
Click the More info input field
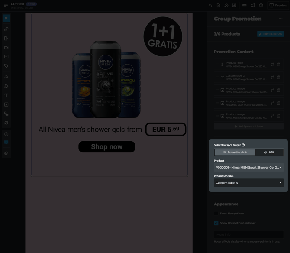[x=248, y=234]
